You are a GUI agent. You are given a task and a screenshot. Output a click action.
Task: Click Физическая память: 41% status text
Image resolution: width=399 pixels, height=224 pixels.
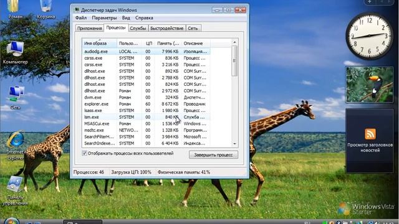[x=184, y=172]
